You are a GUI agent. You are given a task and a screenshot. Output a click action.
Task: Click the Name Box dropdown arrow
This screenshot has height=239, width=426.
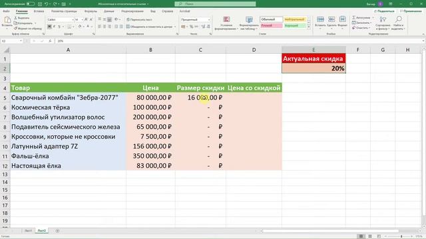click(21, 41)
